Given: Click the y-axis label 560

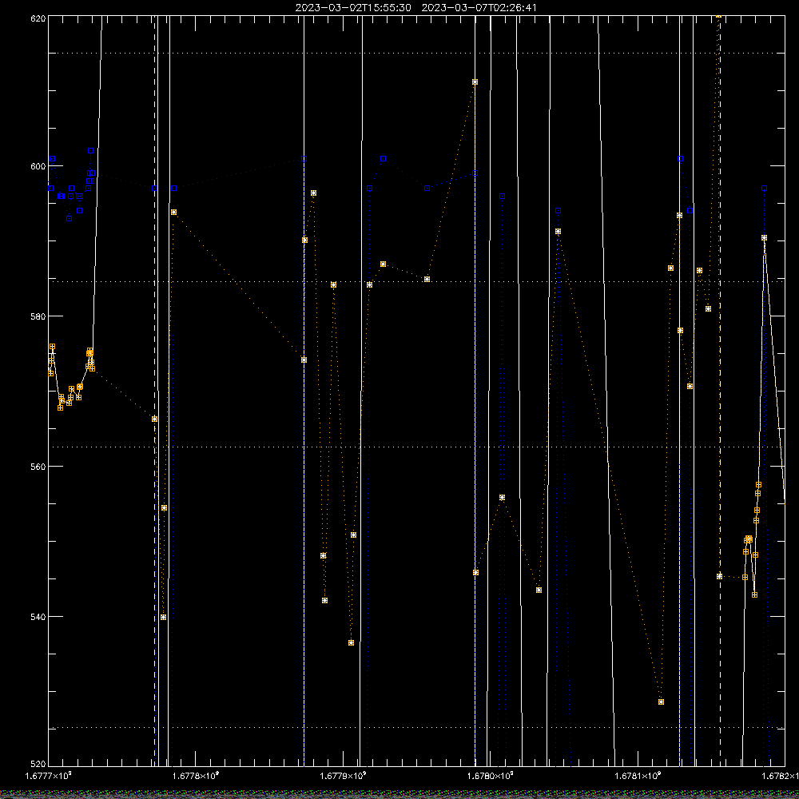Looking at the screenshot, I should point(38,467).
